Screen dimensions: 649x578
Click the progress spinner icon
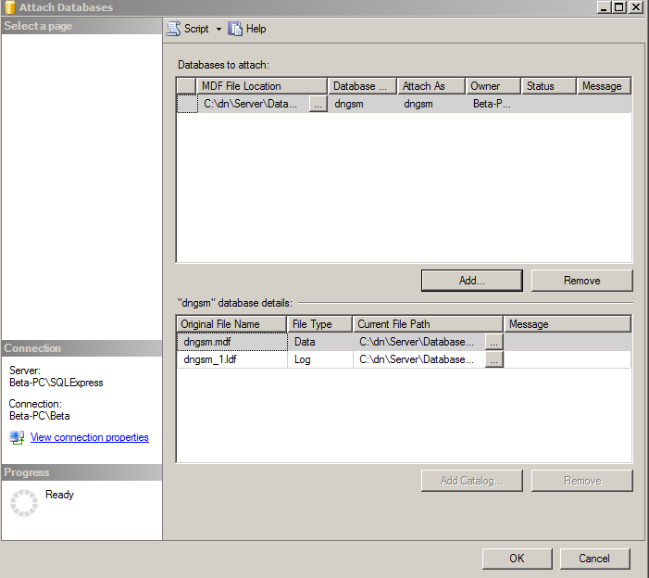tap(23, 503)
